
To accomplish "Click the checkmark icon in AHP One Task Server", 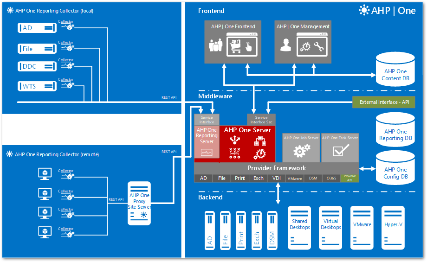I will [x=341, y=150].
